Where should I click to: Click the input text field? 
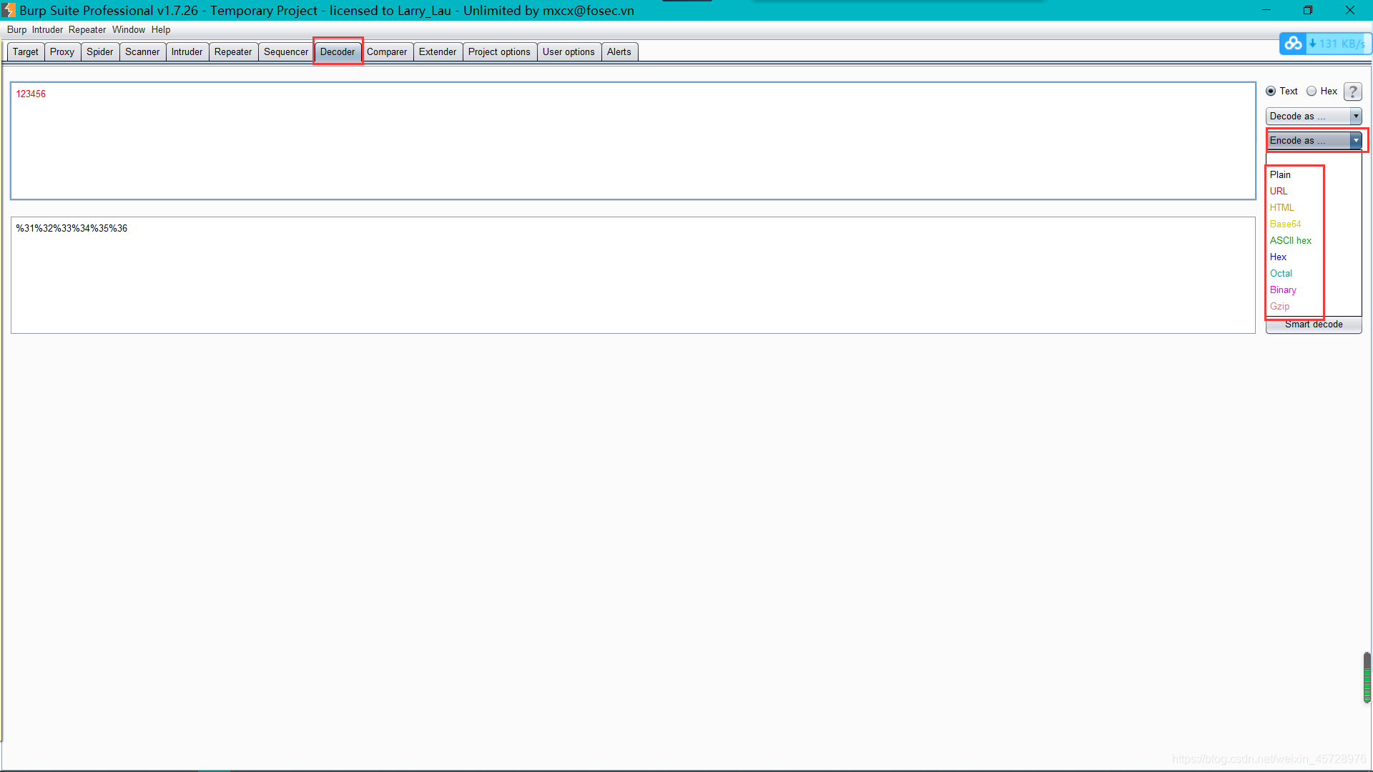point(631,140)
